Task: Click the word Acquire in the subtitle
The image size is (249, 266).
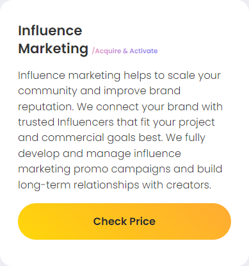Action: click(x=108, y=51)
